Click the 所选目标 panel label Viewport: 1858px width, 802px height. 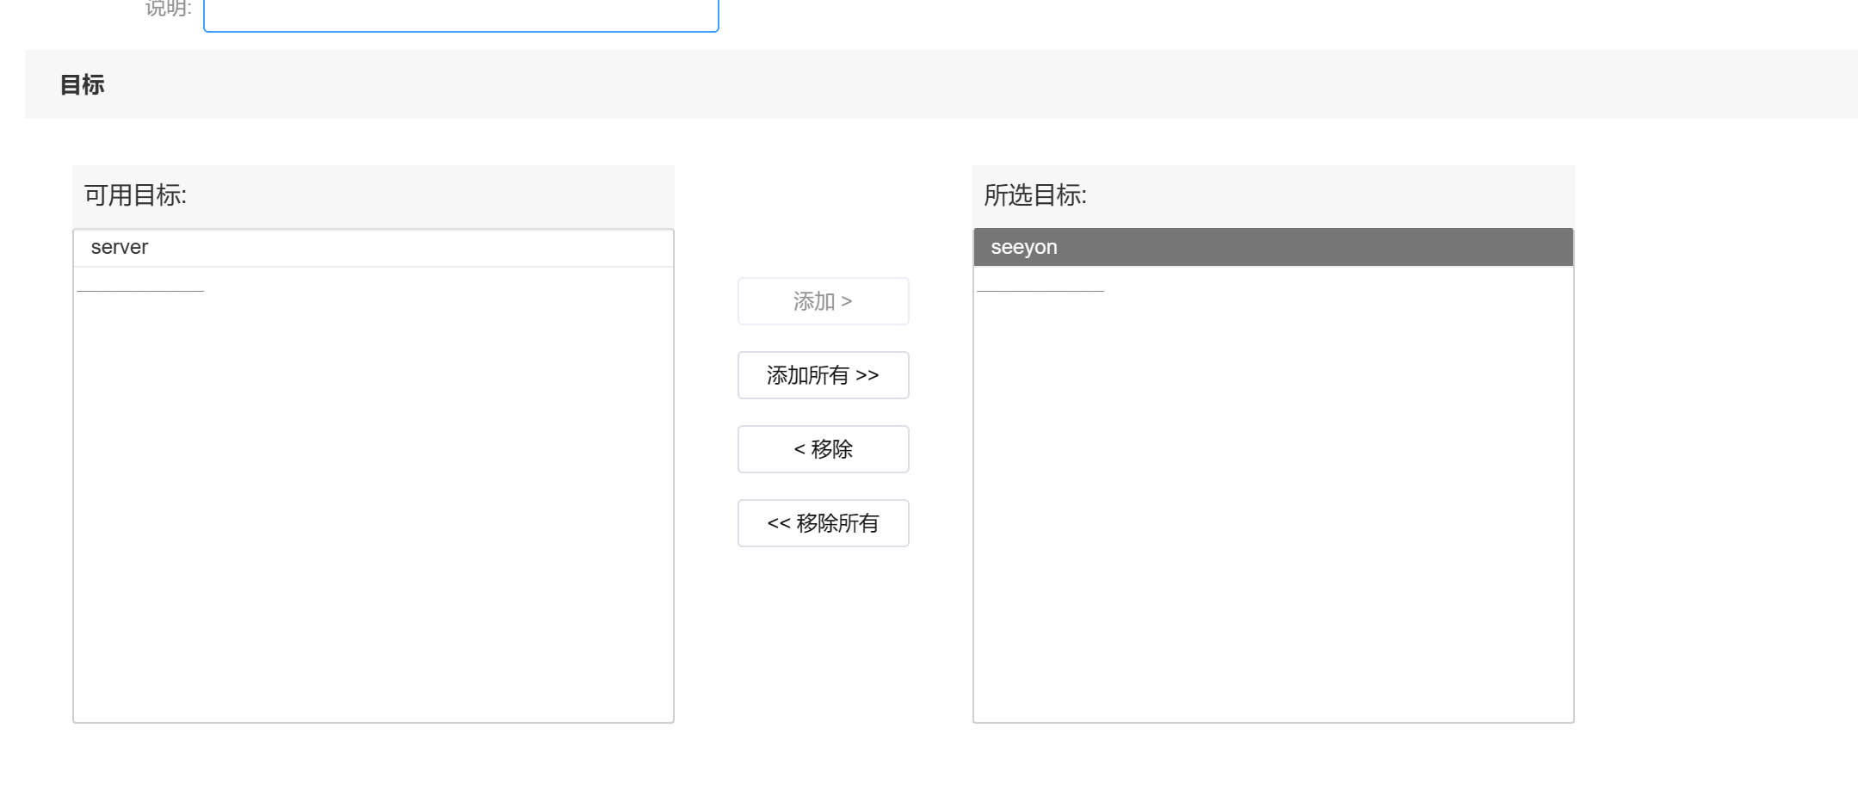click(1034, 195)
